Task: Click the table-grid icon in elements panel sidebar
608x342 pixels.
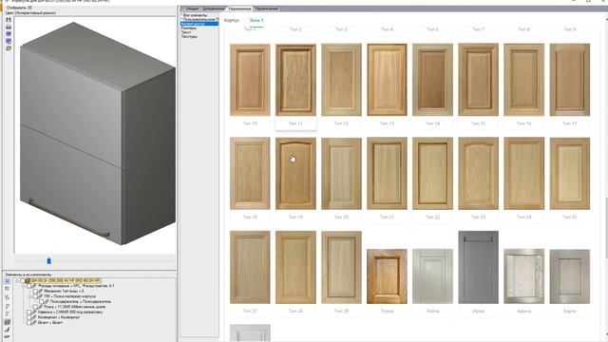Action: point(7,289)
